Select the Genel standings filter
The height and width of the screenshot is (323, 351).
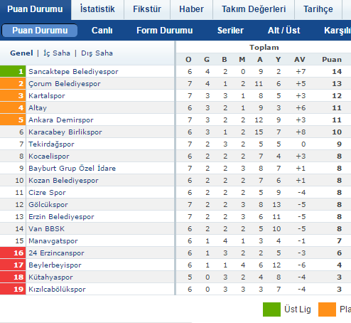(x=21, y=53)
